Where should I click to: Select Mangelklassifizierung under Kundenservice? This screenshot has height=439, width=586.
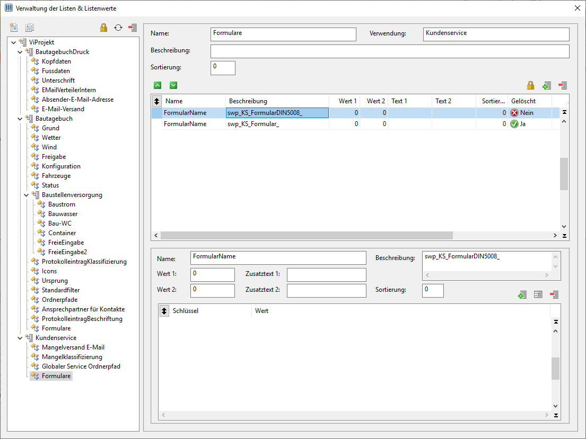click(72, 357)
